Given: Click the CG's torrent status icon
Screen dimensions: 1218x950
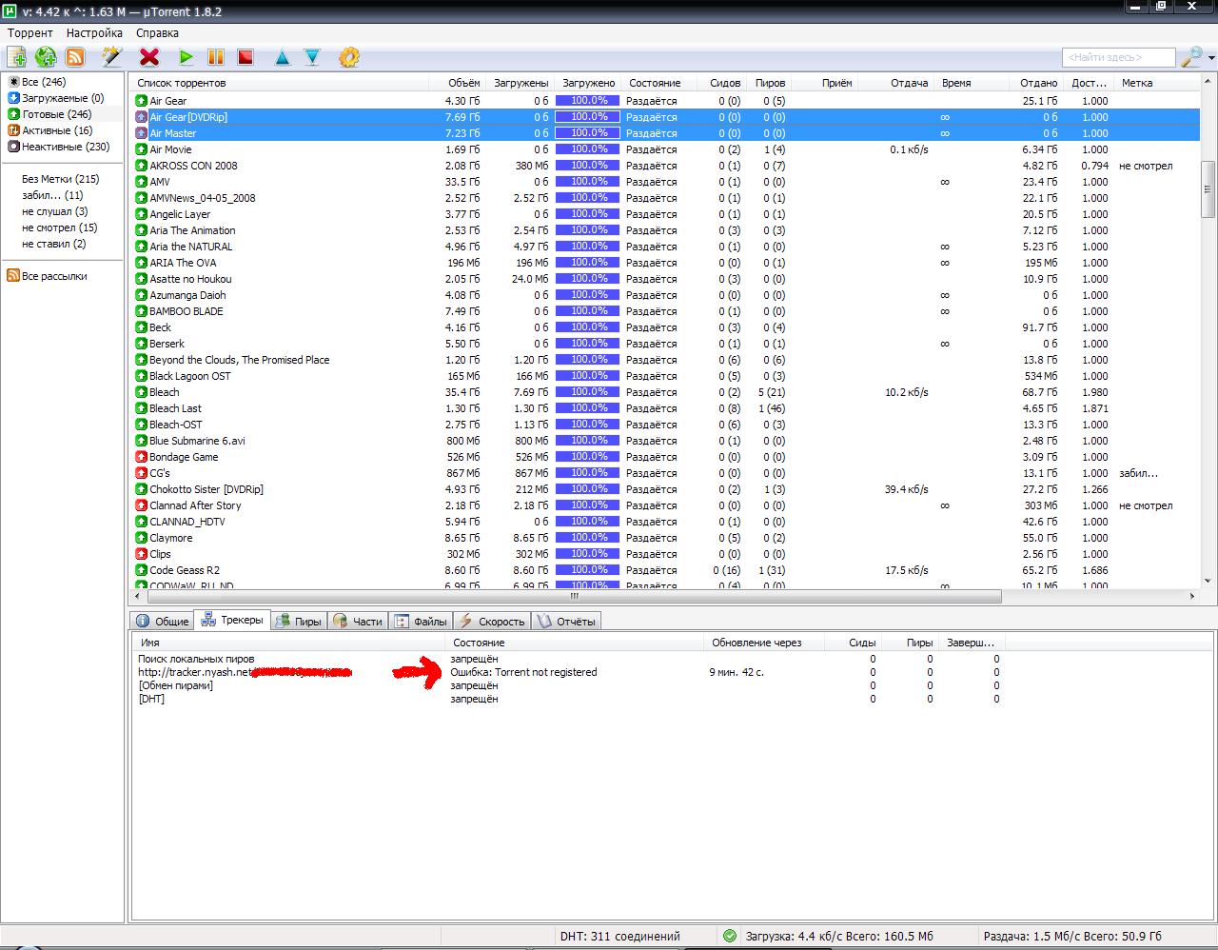Looking at the screenshot, I should (141, 473).
